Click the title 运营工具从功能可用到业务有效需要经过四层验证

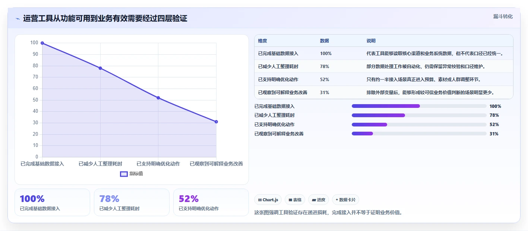[105, 19]
